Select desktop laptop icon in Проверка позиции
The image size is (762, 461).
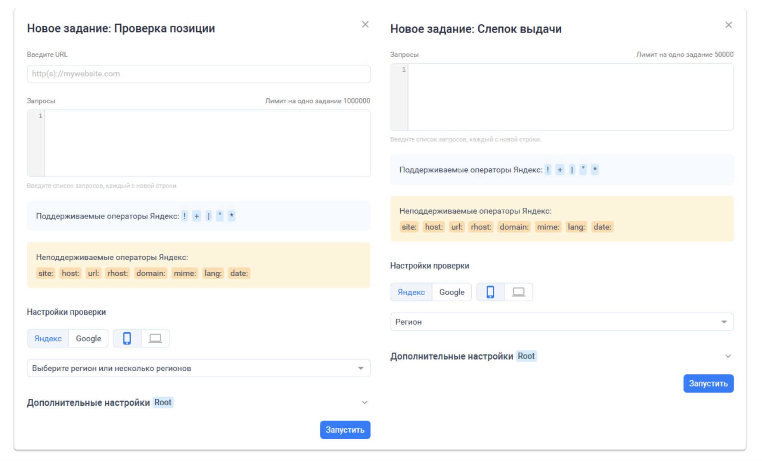[x=155, y=339]
